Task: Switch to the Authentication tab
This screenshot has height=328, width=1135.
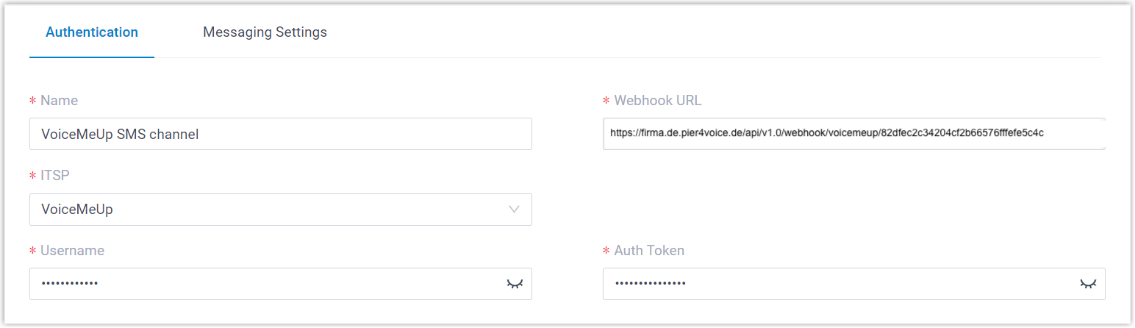Action: tap(92, 32)
